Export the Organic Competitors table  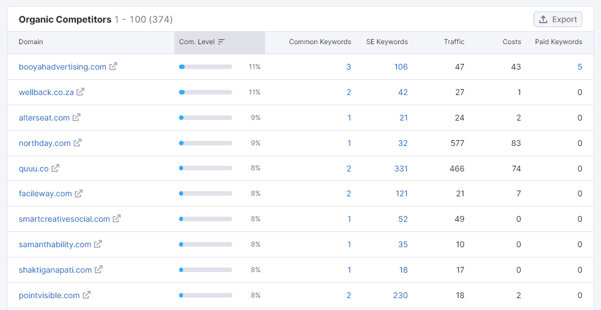coord(558,19)
